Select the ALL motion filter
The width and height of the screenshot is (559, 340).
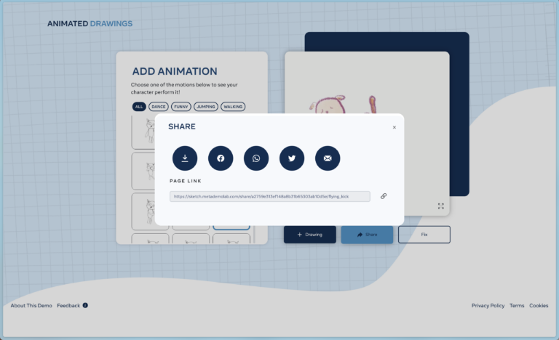[138, 107]
